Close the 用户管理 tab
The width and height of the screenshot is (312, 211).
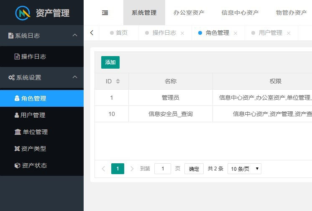coord(289,33)
